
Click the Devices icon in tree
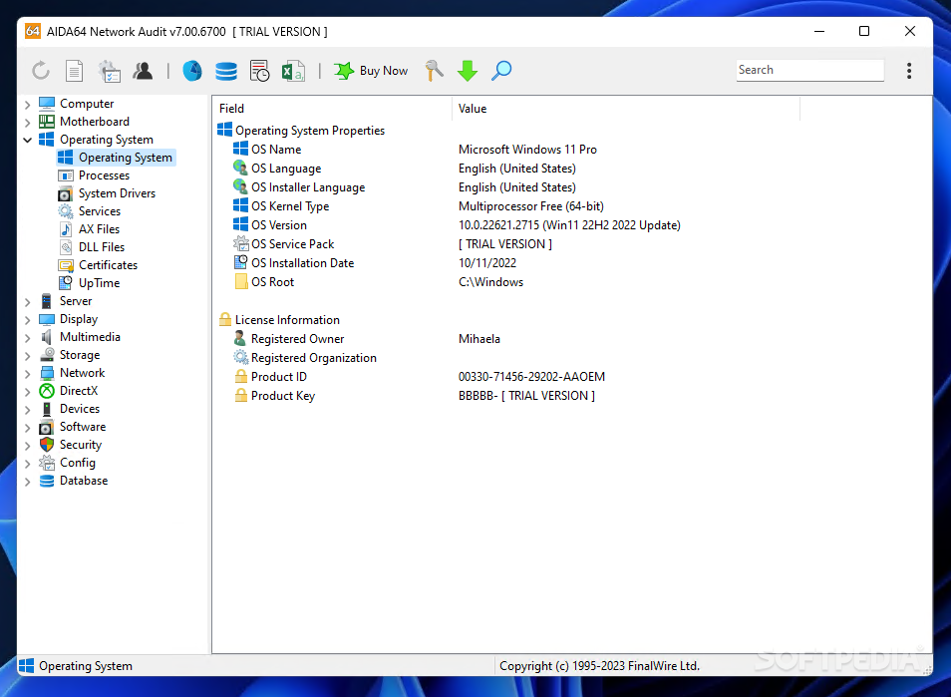[47, 409]
